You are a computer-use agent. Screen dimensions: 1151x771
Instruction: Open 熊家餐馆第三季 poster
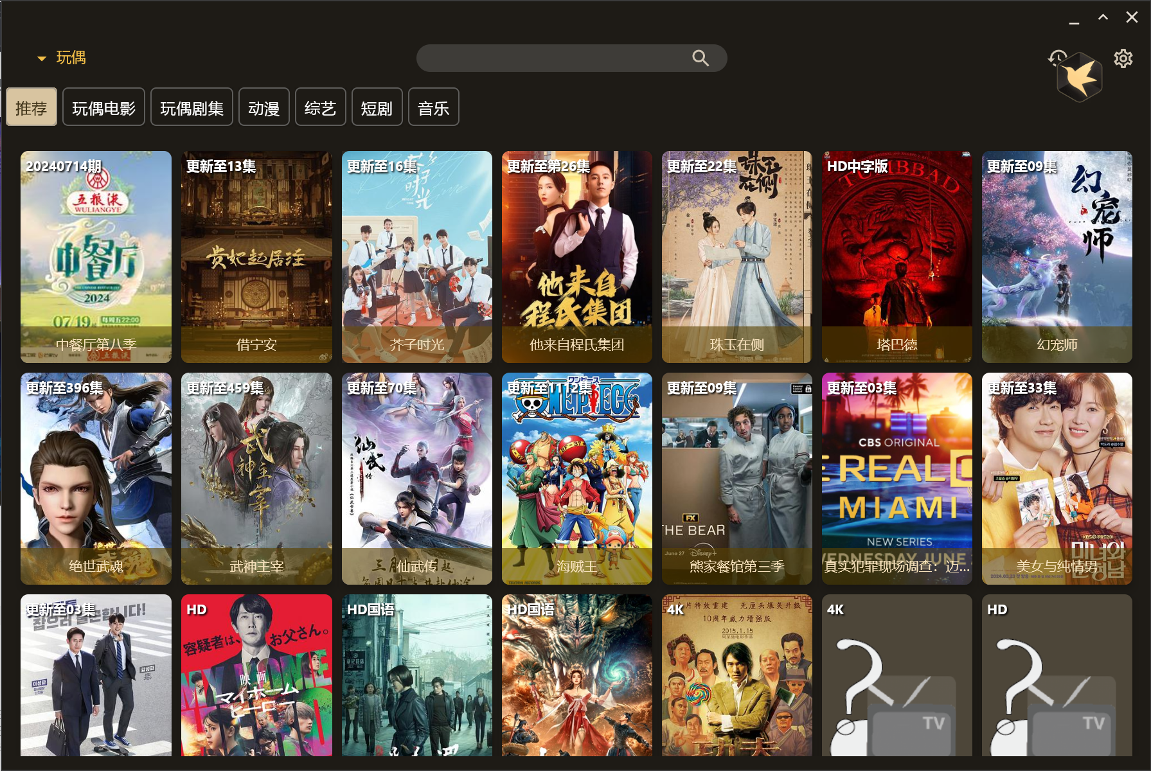(736, 479)
